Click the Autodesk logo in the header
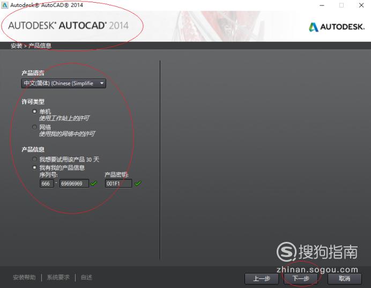The width and height of the screenshot is (371, 288). click(337, 27)
